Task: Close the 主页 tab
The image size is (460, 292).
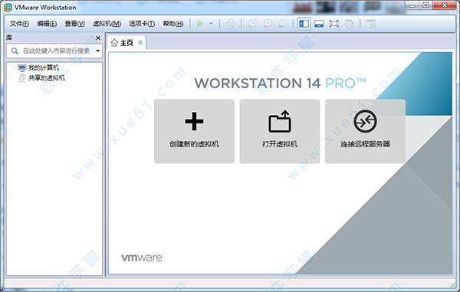Action: (140, 42)
